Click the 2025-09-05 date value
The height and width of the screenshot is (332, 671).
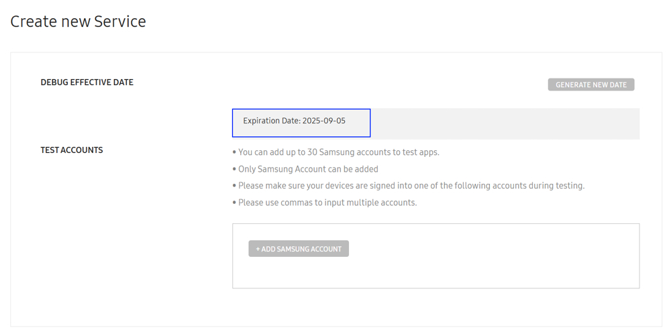point(324,121)
